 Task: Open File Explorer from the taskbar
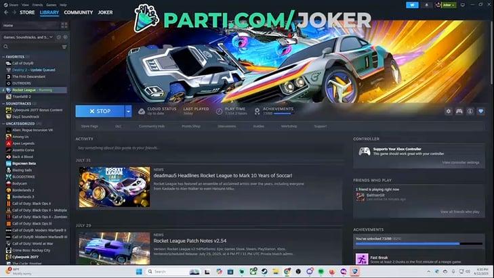click(x=276, y=271)
